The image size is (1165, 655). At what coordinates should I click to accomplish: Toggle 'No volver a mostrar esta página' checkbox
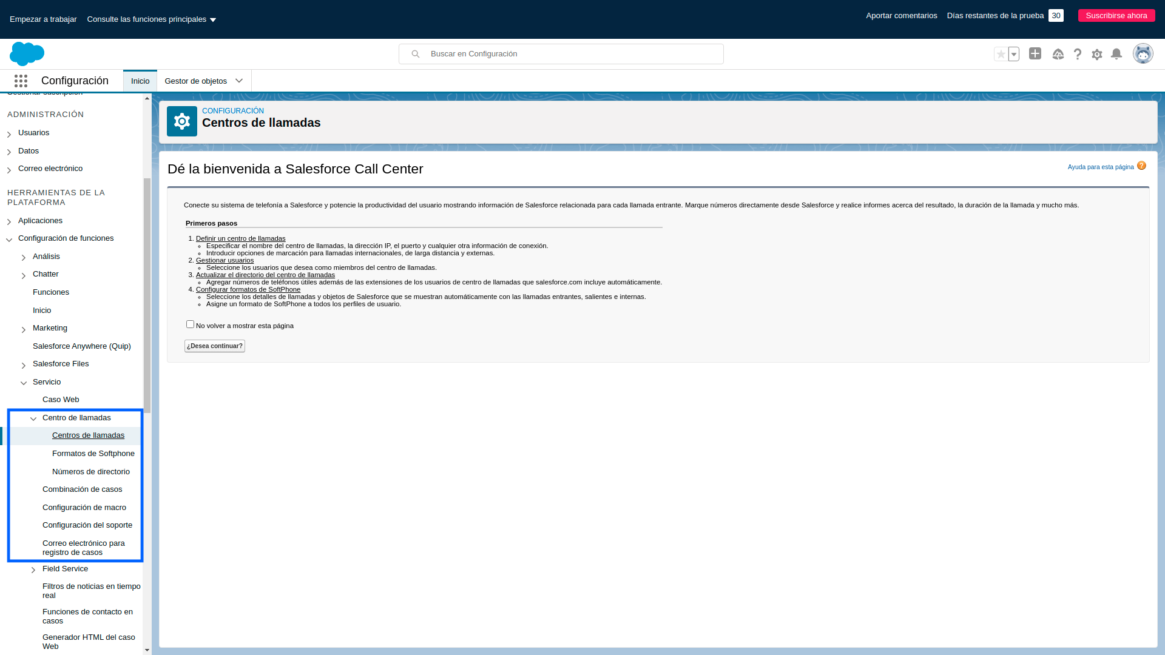pos(191,324)
